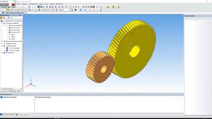212x119 pixels.
Task: Open the scale value dropdown arrow
Action: coord(70,7)
